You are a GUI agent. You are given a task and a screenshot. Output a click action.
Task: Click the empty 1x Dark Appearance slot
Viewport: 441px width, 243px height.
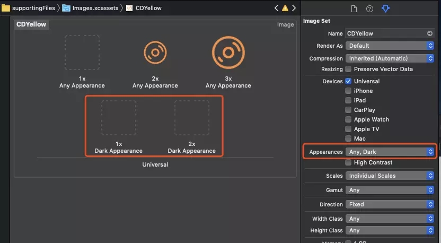pos(119,118)
